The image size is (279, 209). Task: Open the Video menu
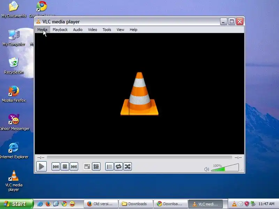click(x=92, y=30)
